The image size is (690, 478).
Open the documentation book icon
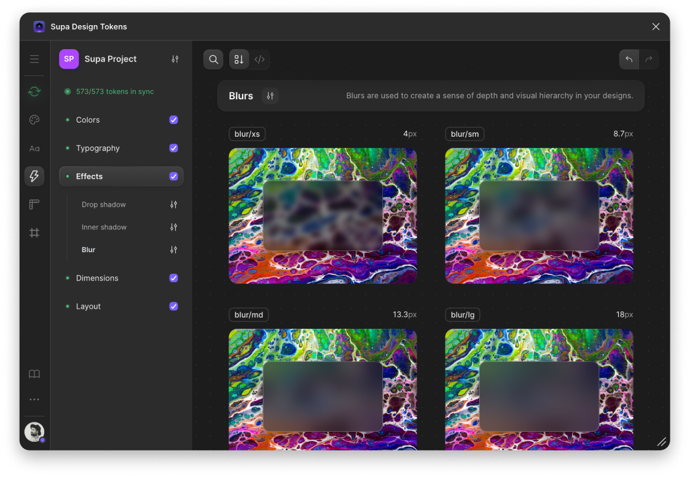click(34, 374)
